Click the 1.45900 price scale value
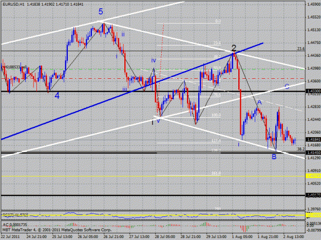The width and height of the screenshot is (321, 240). [314, 4]
